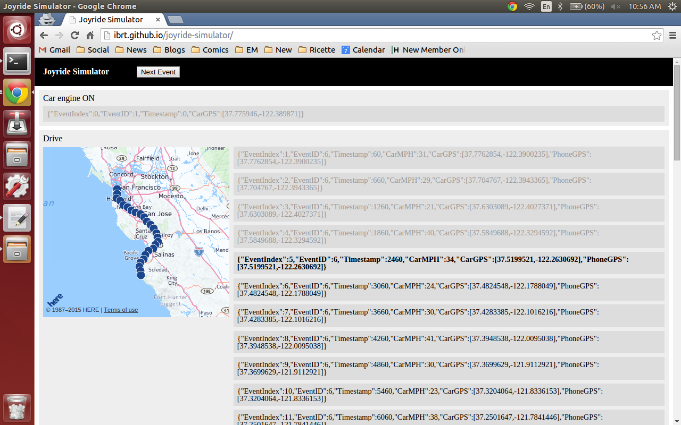The width and height of the screenshot is (681, 425).
Task: Click the Next Event button
Action: (x=158, y=72)
